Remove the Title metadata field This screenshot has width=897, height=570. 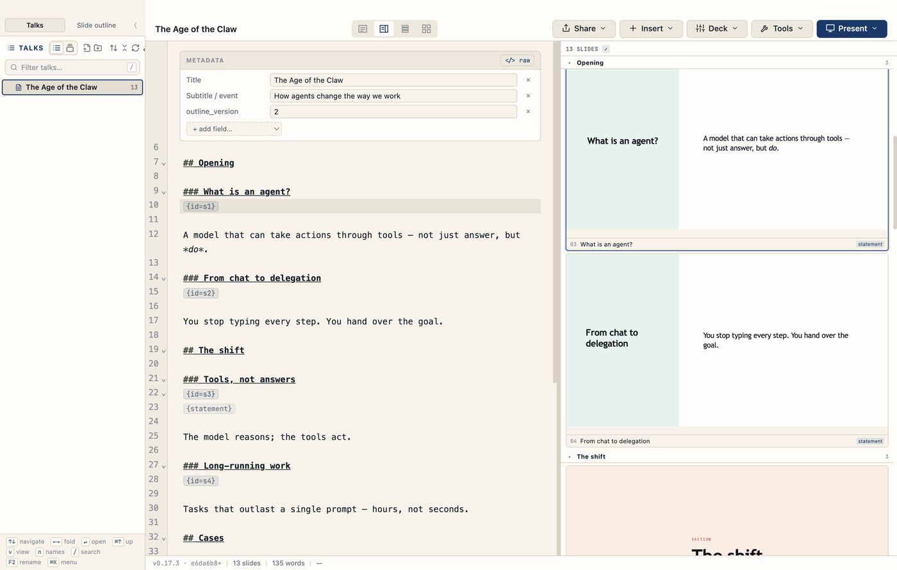[528, 80]
